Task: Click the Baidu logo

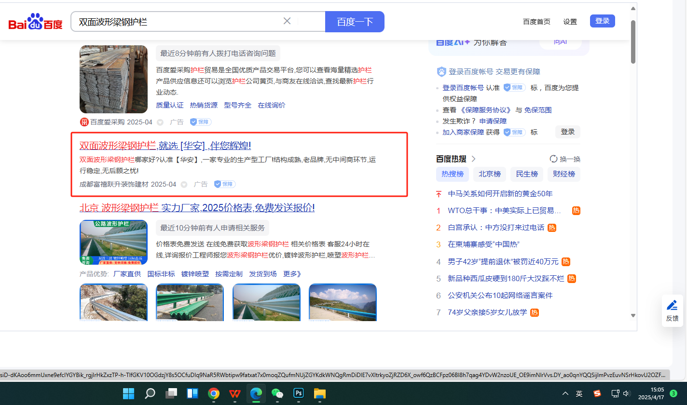Action: point(36,22)
